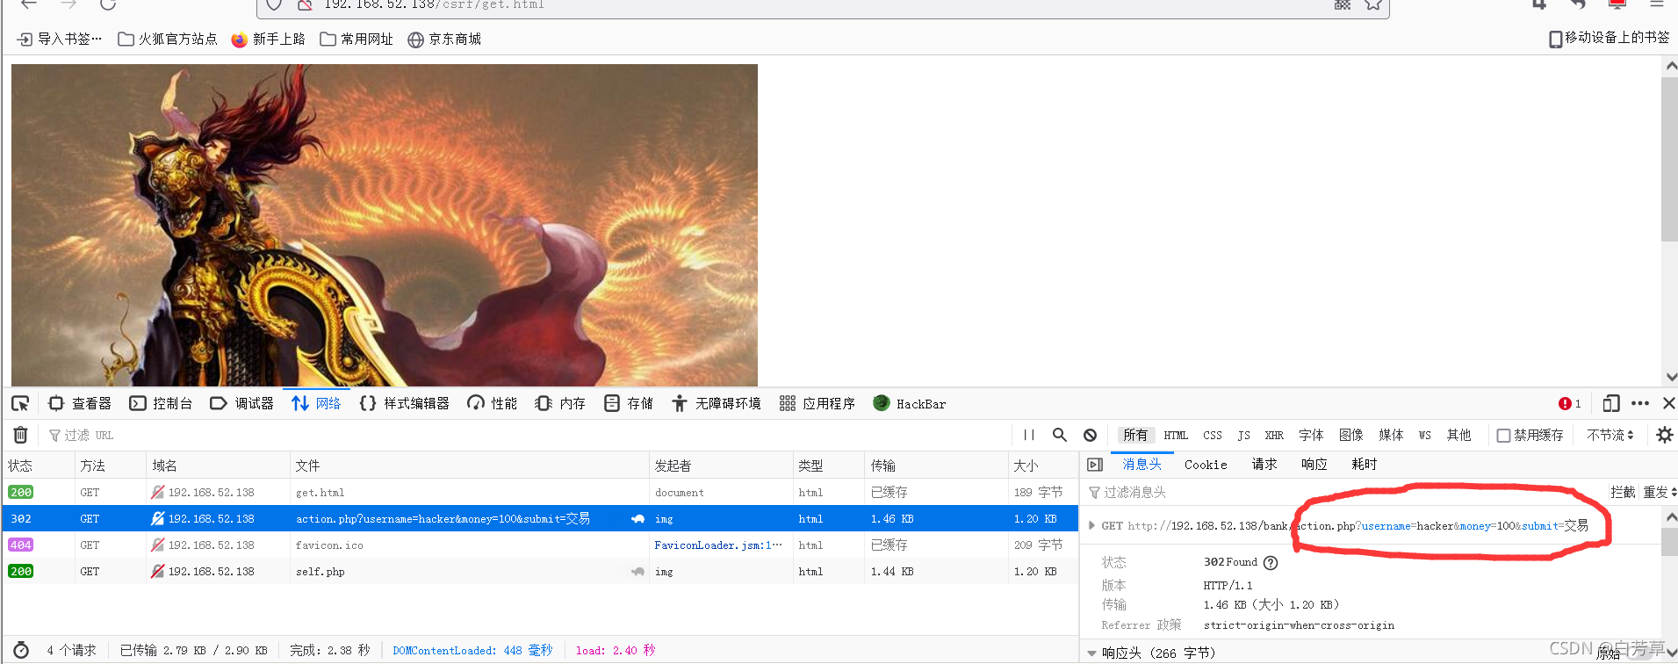Collapse request details pane toggle icon
1678x664 pixels.
pos(1095,465)
